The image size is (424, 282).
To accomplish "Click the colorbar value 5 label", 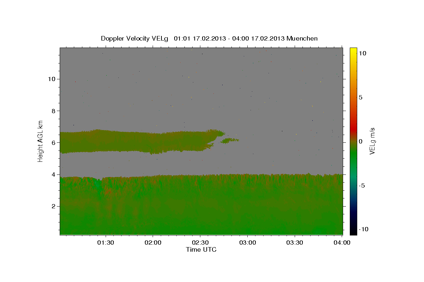I will pyautogui.click(x=360, y=98).
